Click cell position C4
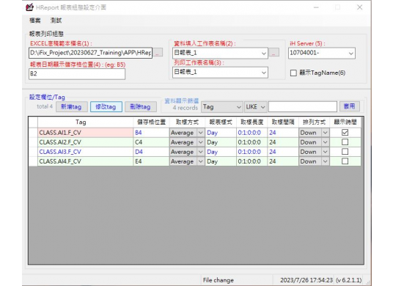The height and width of the screenshot is (286, 393). point(151,142)
